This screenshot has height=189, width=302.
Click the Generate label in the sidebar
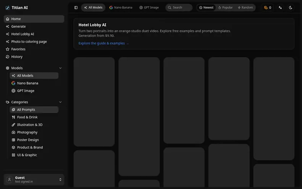click(x=18, y=26)
